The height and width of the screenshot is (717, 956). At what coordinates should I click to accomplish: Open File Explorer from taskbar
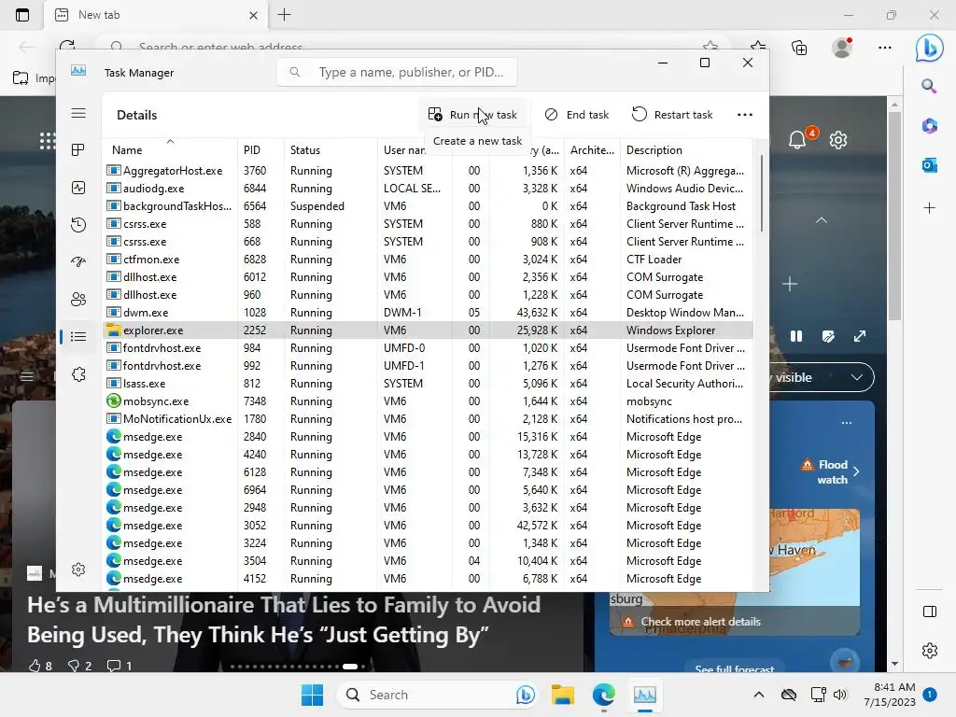563,695
